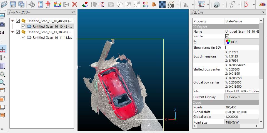The width and height of the screenshot is (267, 133).
Task: Toggle the Visible checkbox in properties
Action: click(x=227, y=36)
